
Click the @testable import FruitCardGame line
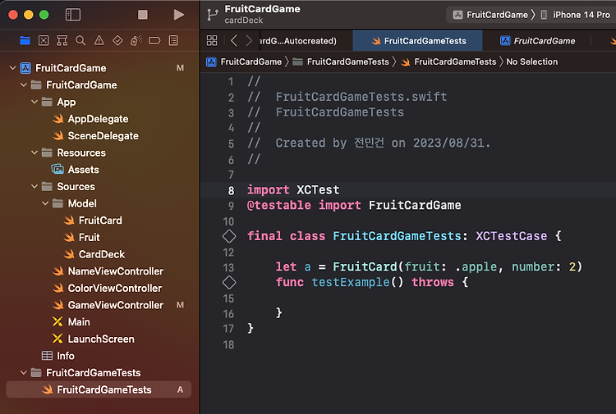354,205
